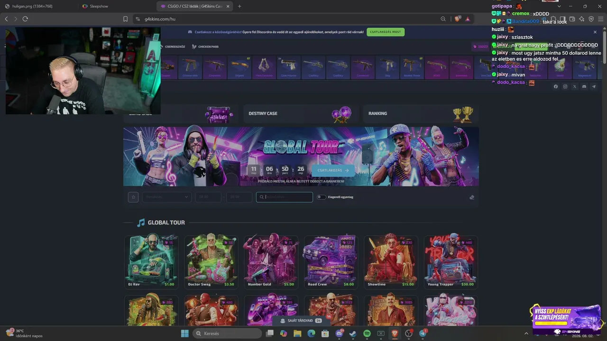Click the Telegram social icon

(594, 87)
